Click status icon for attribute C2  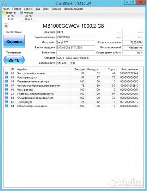(6, 102)
